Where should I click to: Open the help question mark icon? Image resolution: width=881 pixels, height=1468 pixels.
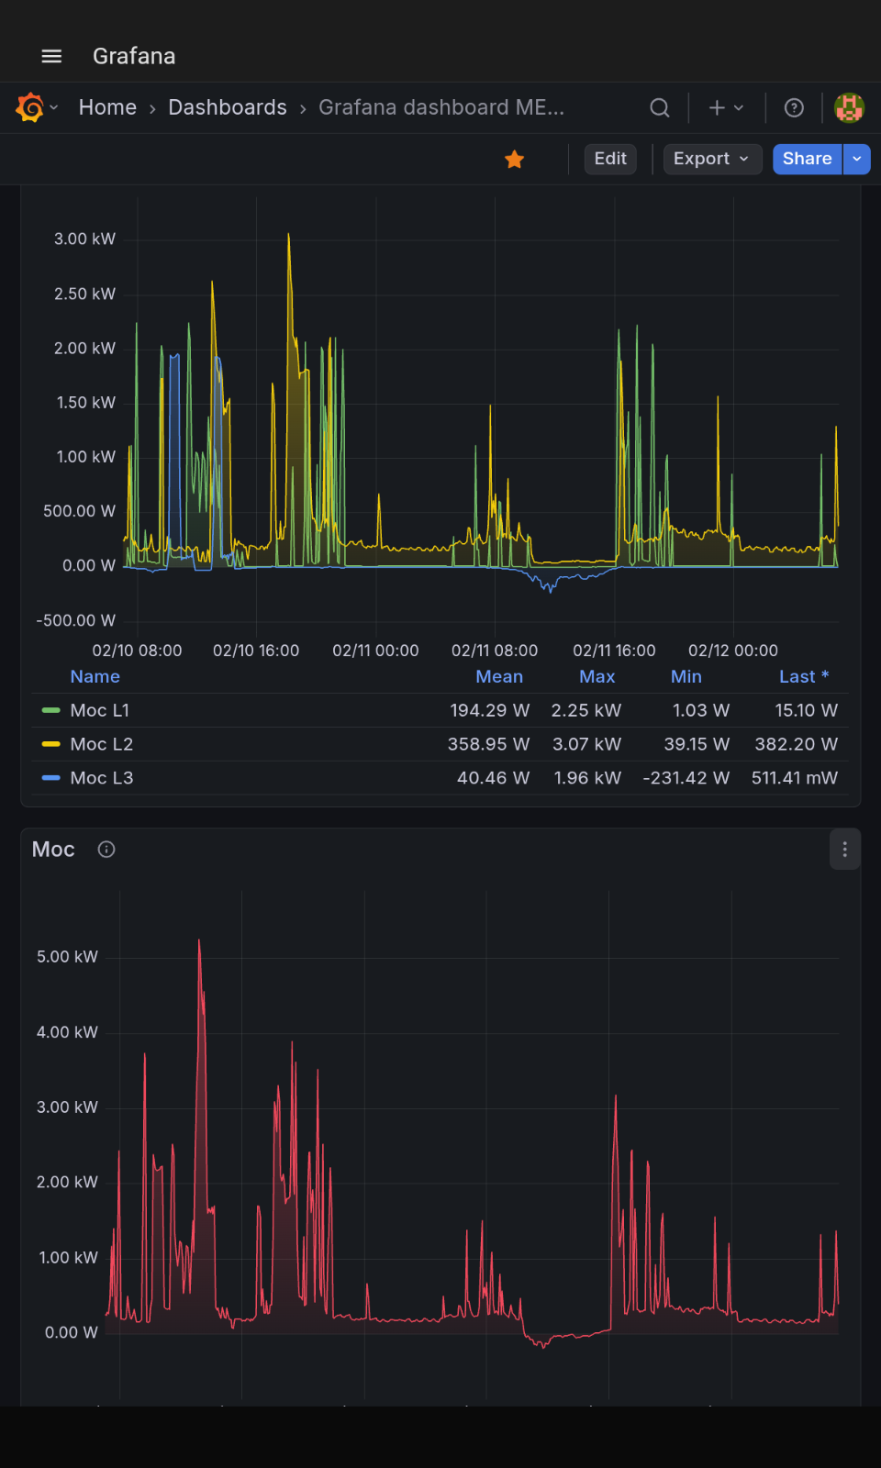pyautogui.click(x=795, y=107)
